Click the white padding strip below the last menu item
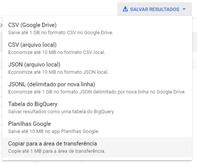The height and width of the screenshot is (163, 197). (x=97, y=159)
